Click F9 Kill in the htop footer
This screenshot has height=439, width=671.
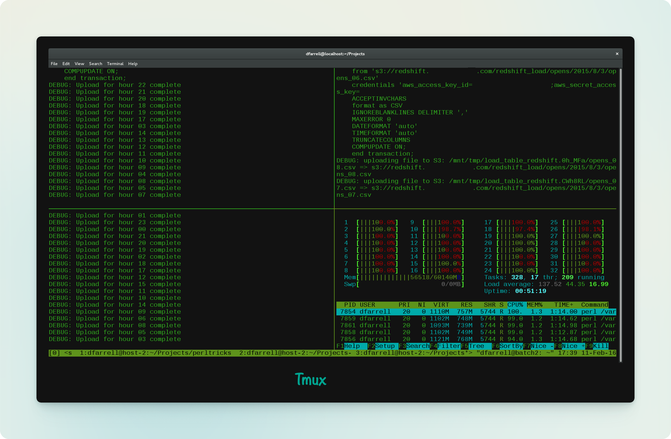[x=600, y=346]
